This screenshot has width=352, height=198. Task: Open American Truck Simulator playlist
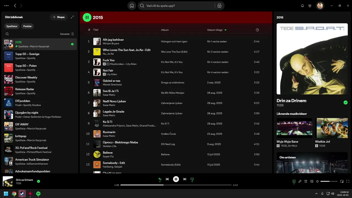tap(40, 161)
